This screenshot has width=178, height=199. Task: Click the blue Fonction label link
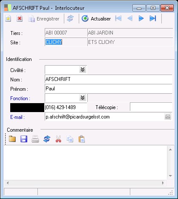pos(20,98)
